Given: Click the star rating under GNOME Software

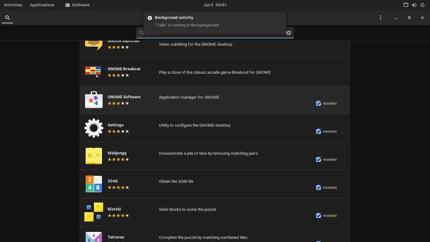Looking at the screenshot, I should click(118, 103).
